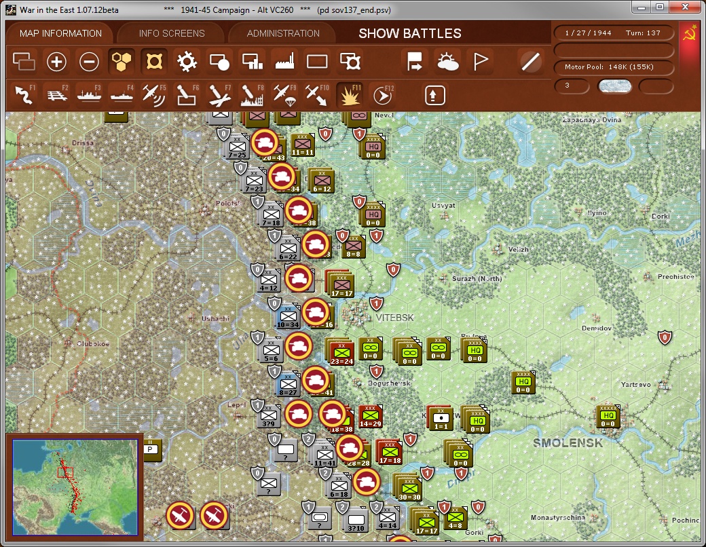Open the Info Screens tab
This screenshot has height=547, width=706.
pos(172,33)
